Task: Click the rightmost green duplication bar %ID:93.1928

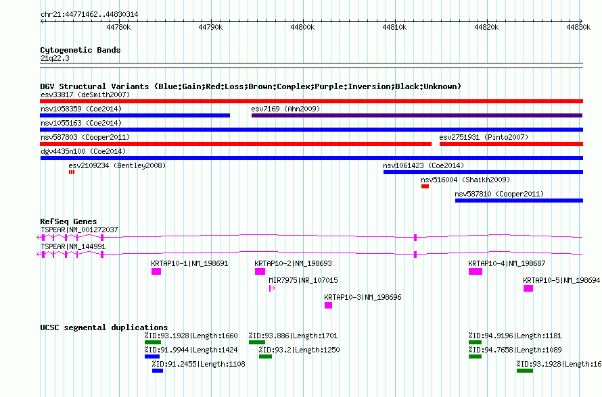Action: [x=525, y=371]
